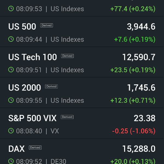Image resolution: width=164 pixels, height=164 pixels.
Task: Open the US 500 index entry
Action: tap(82, 32)
